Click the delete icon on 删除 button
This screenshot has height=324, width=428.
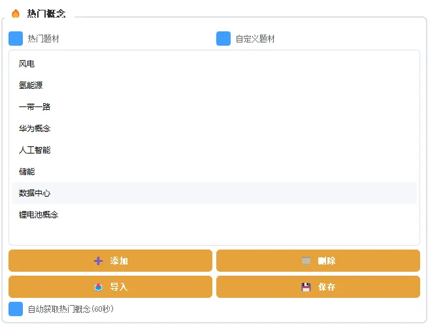(x=306, y=261)
